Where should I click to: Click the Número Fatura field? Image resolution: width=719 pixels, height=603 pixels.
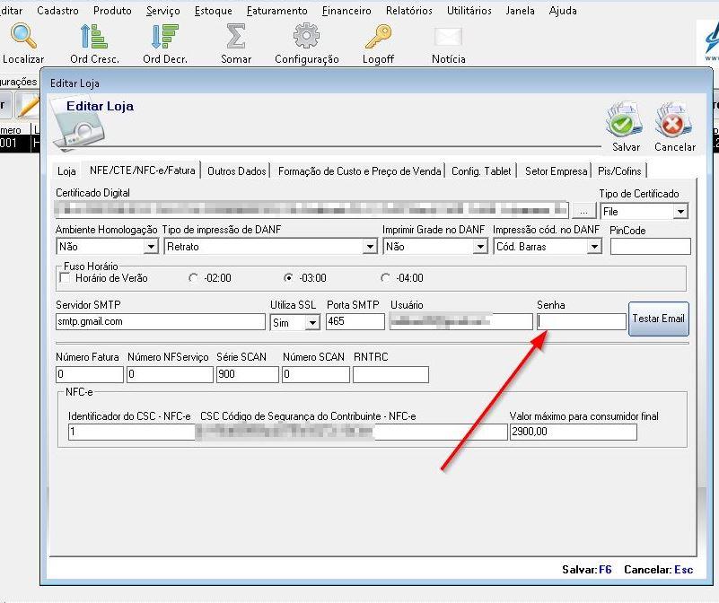tap(90, 374)
